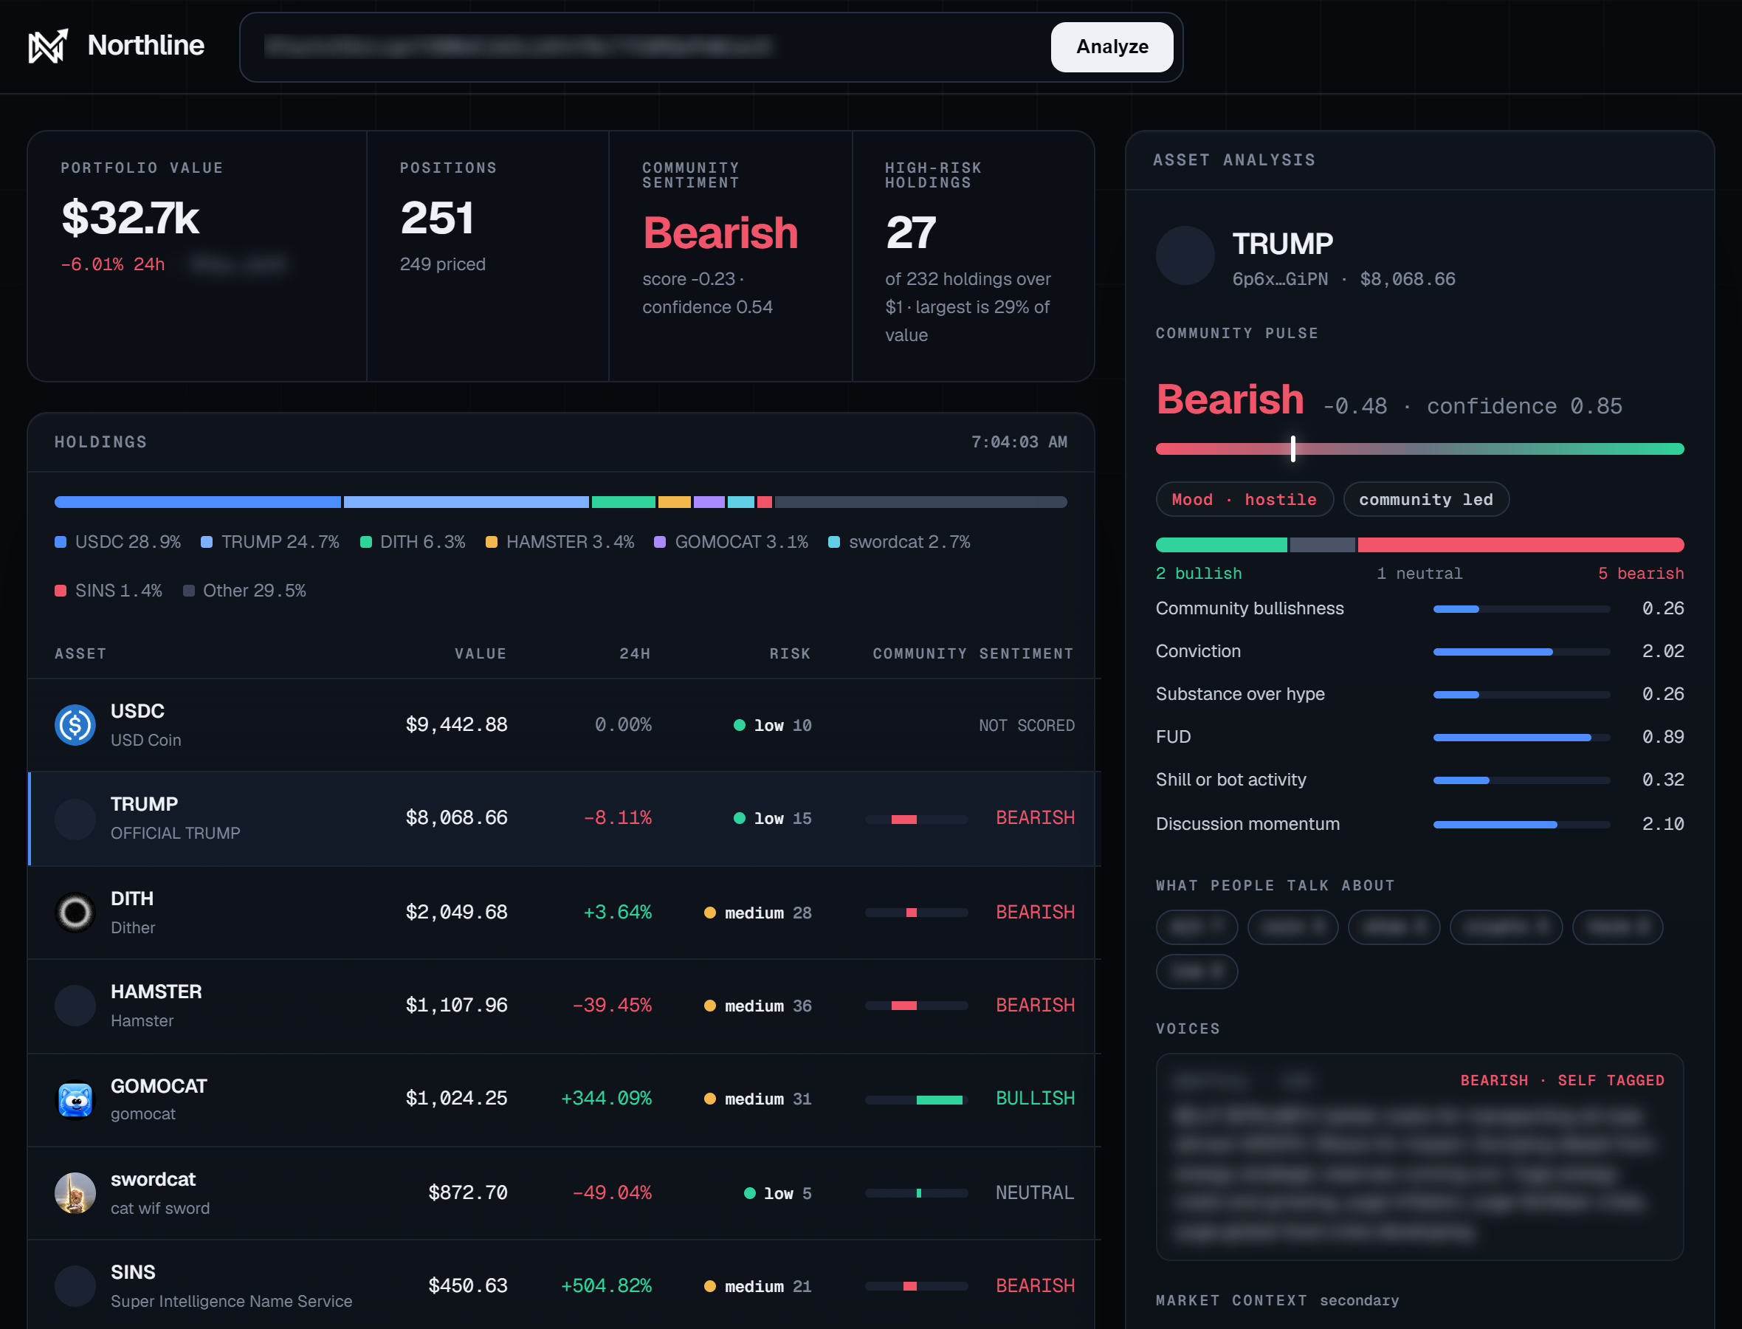Click the DITH ring token icon
The width and height of the screenshot is (1742, 1329).
coord(75,912)
